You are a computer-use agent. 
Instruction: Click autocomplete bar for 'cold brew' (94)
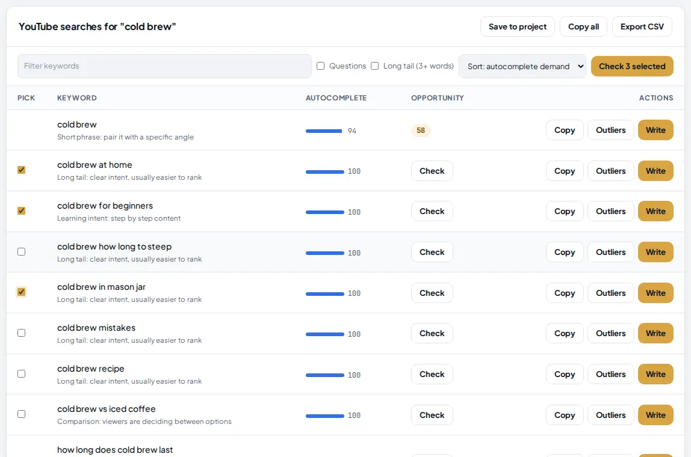(324, 130)
